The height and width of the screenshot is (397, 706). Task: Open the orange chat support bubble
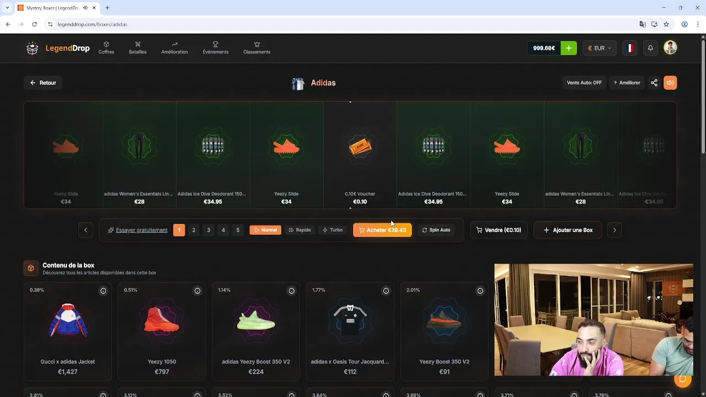(683, 379)
